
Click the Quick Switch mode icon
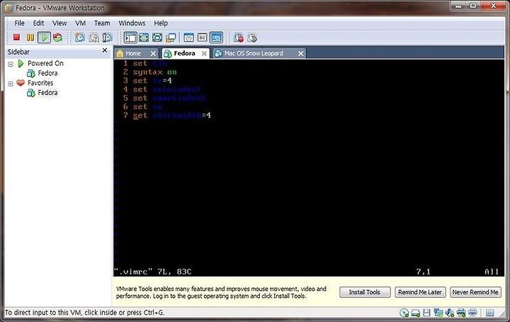(144, 38)
